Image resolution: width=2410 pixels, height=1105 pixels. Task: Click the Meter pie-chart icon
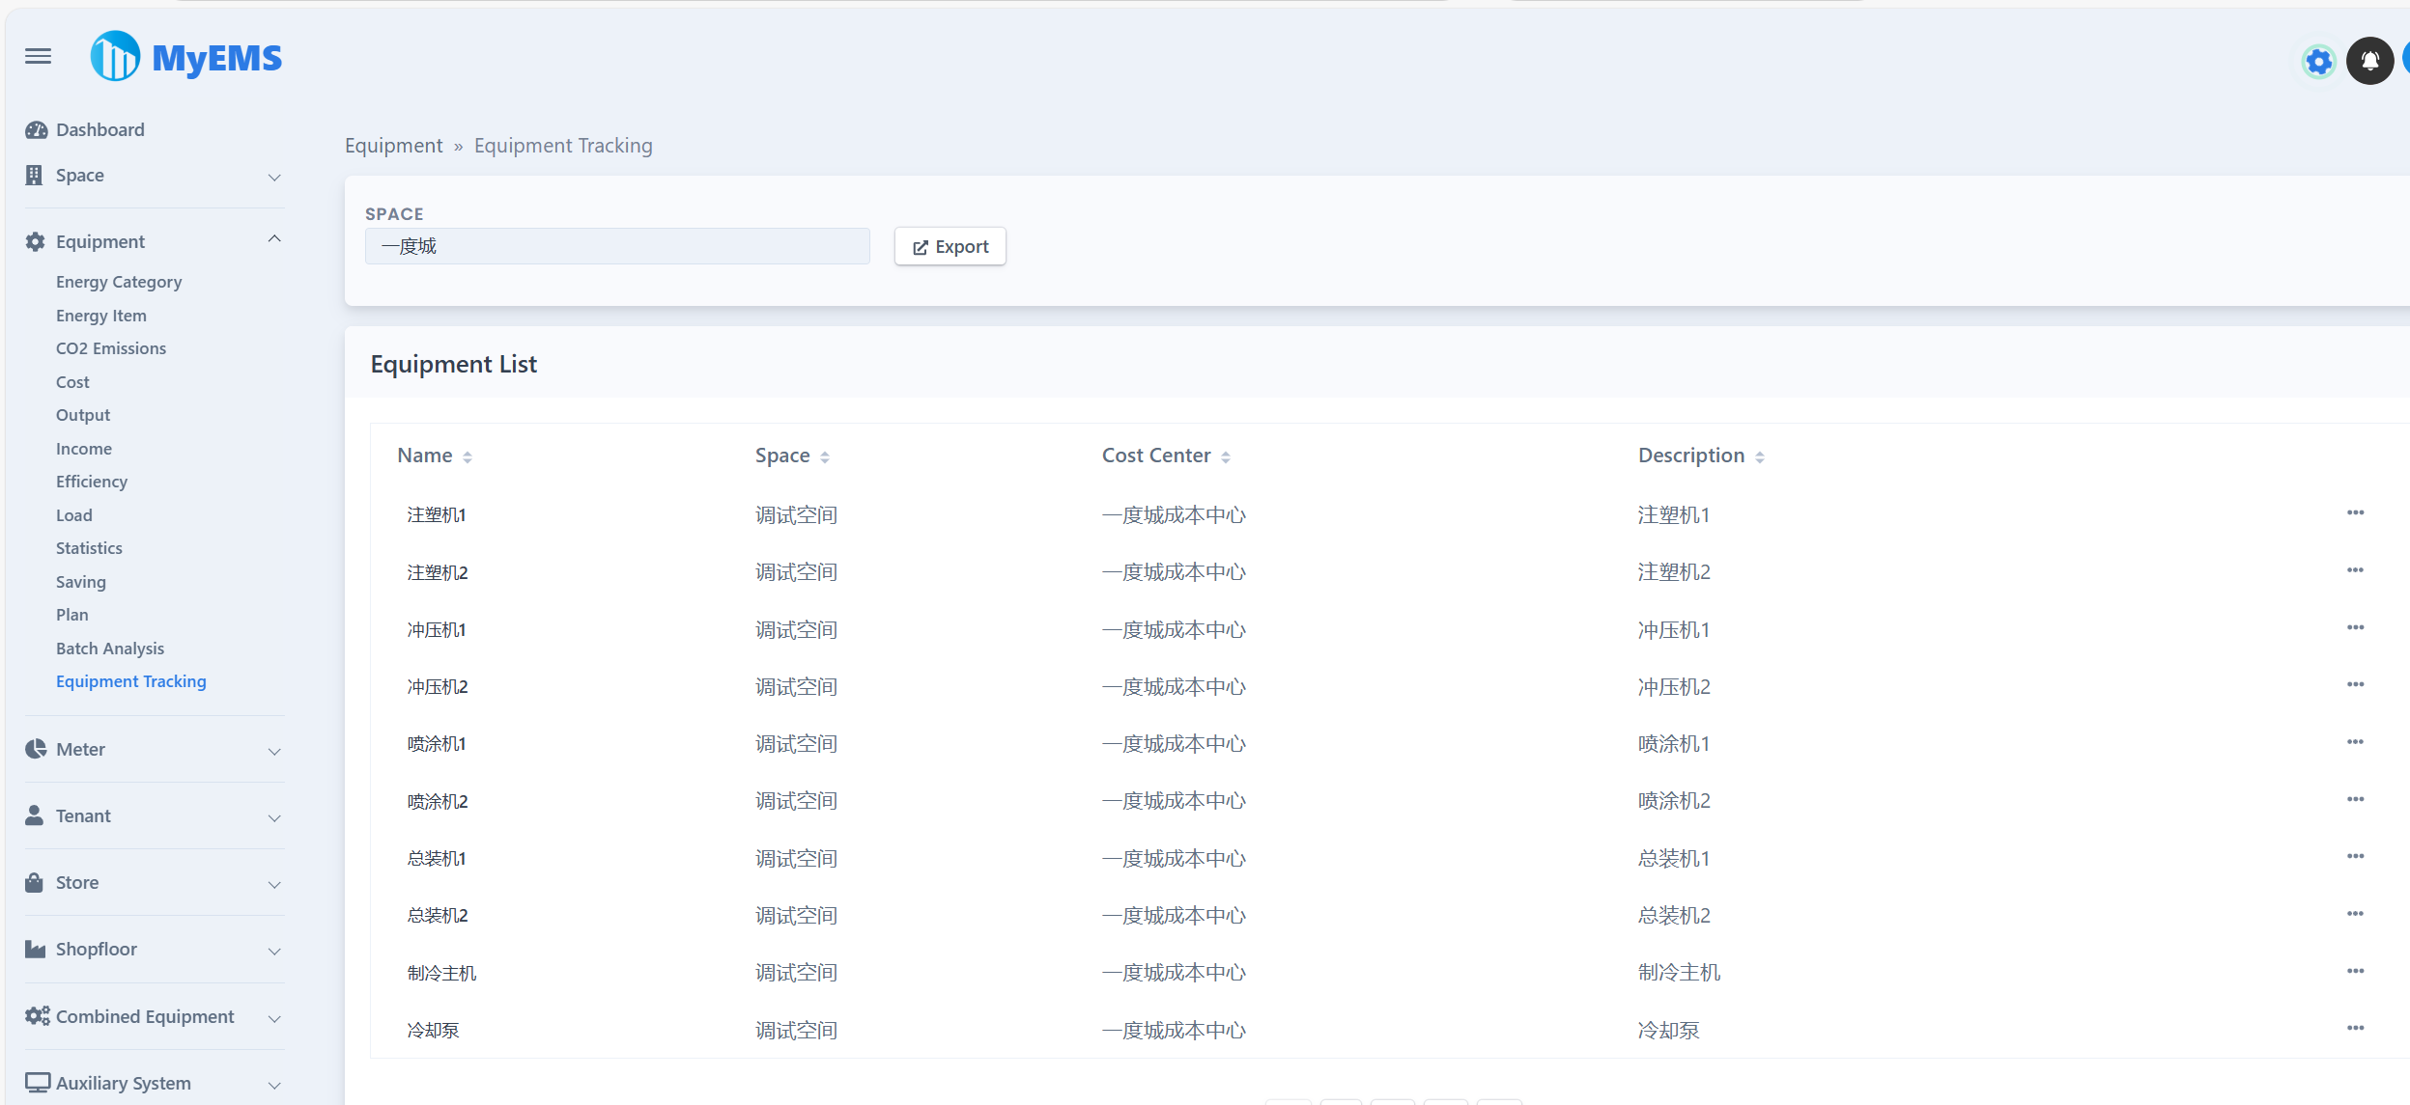(x=35, y=748)
